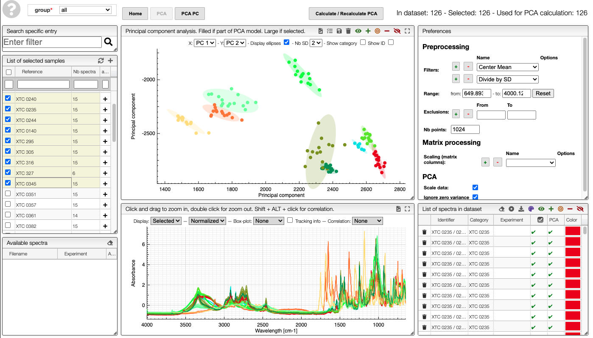Click the eraser in the spectra dataset header
The image size is (593, 338).
[501, 209]
